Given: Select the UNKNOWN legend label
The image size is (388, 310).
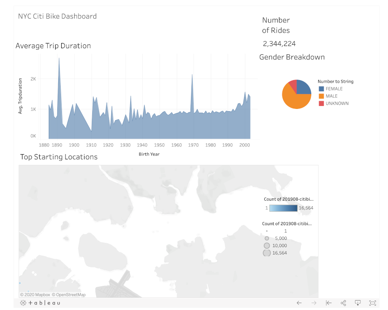Looking at the screenshot, I should [x=337, y=103].
